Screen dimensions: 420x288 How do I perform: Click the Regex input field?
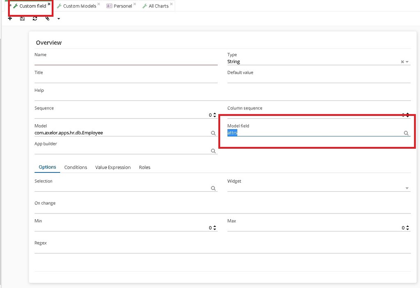click(223, 250)
